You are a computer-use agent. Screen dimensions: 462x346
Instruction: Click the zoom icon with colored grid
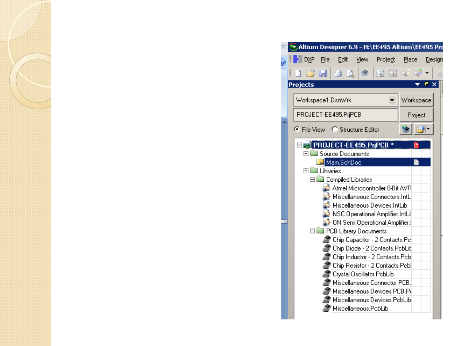[418, 73]
